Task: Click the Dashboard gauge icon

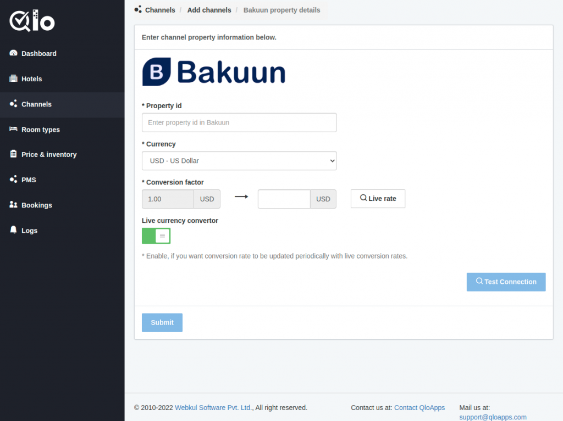Action: point(13,53)
